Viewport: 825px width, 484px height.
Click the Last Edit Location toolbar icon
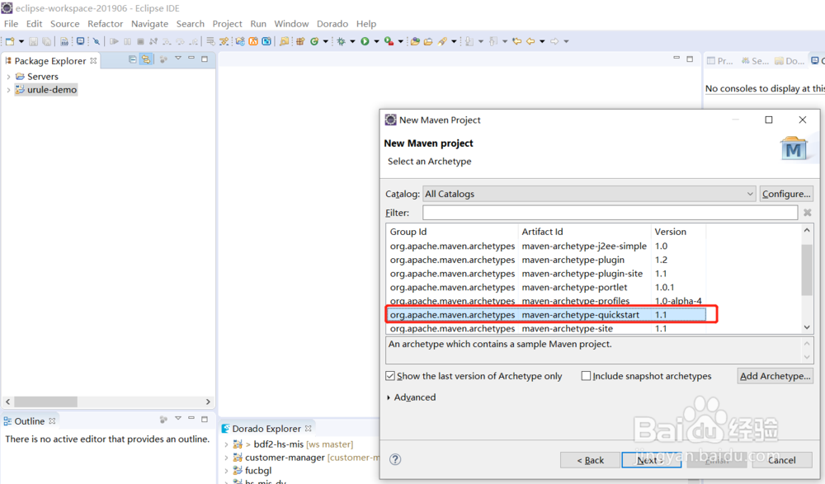tap(516, 41)
